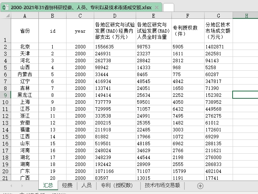
Task: Select the cell with value 17966
Action: 154,136
